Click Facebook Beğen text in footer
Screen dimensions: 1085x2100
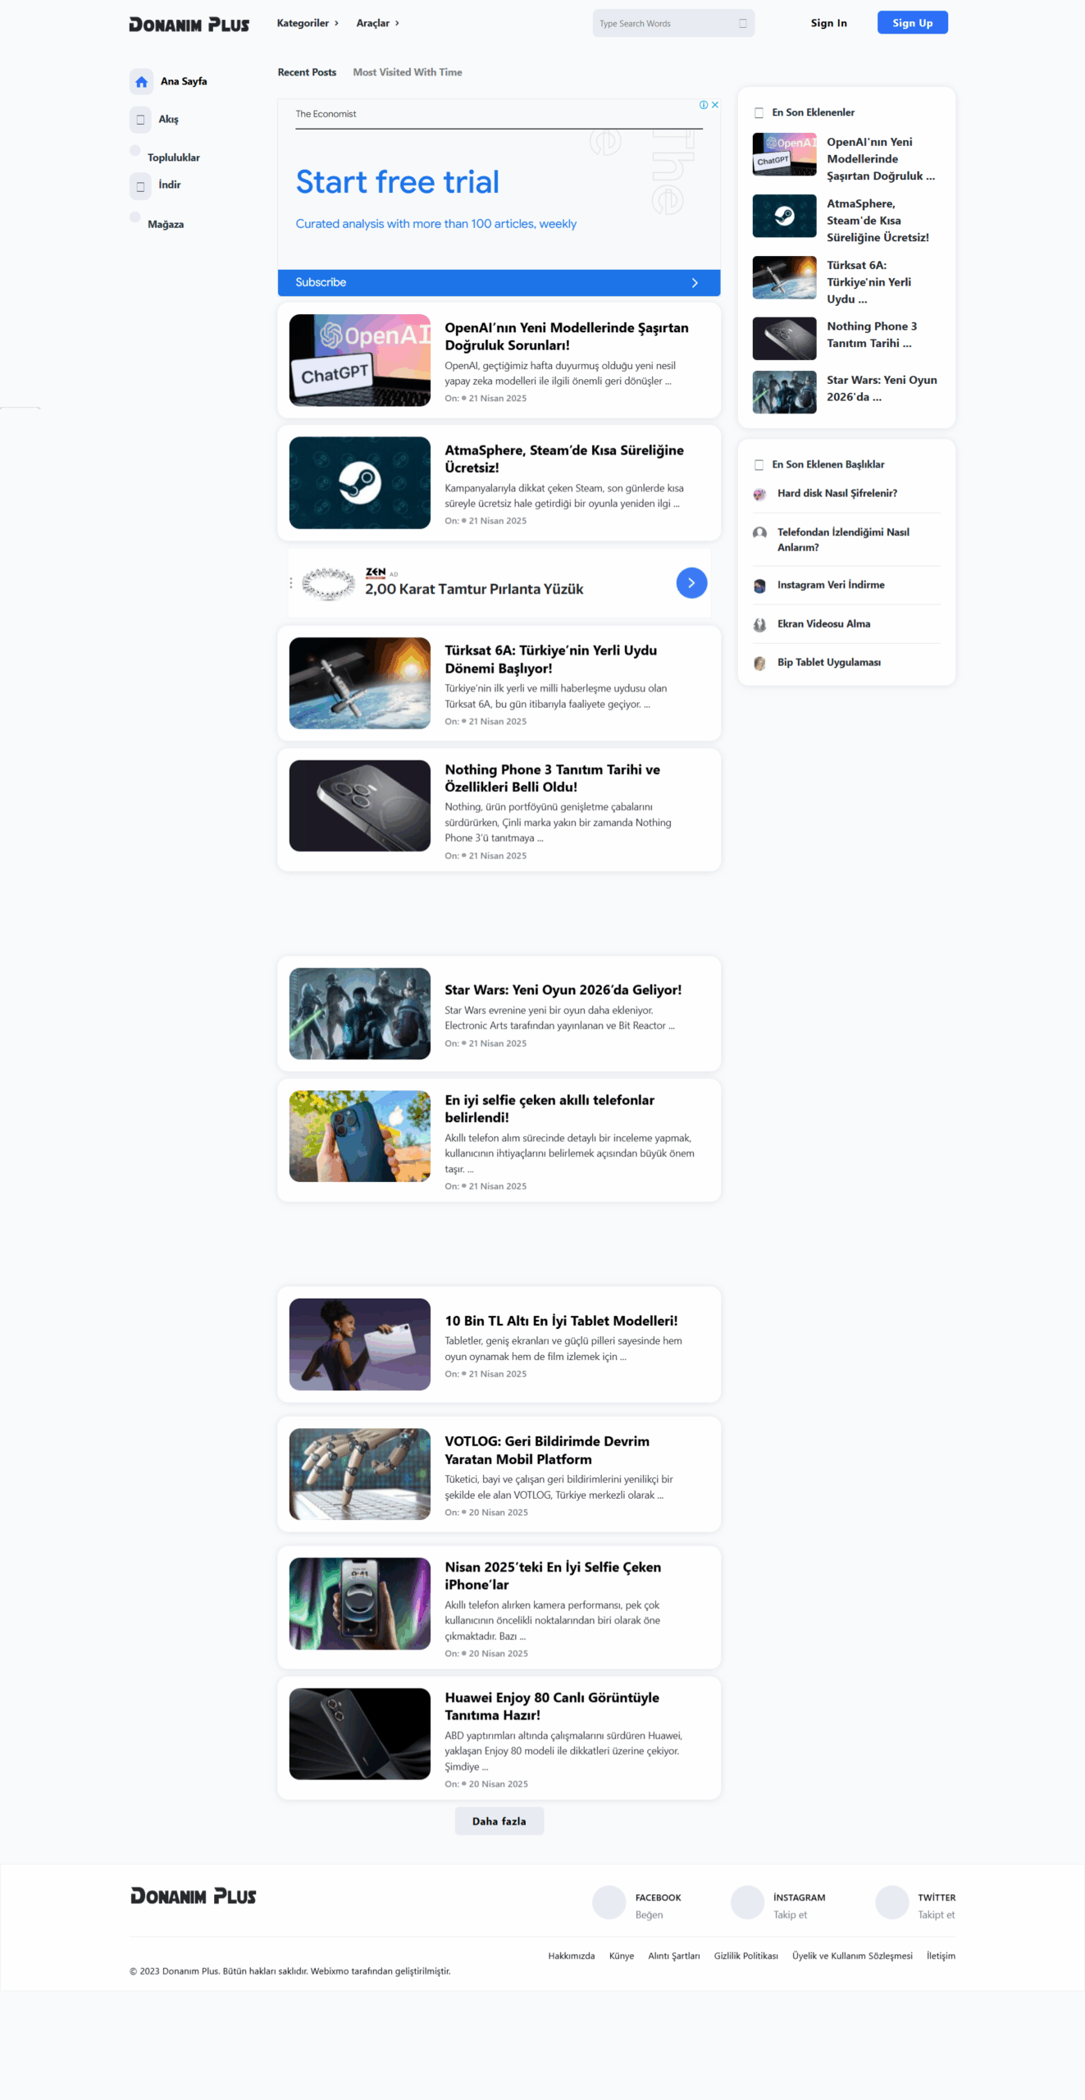tap(649, 1915)
